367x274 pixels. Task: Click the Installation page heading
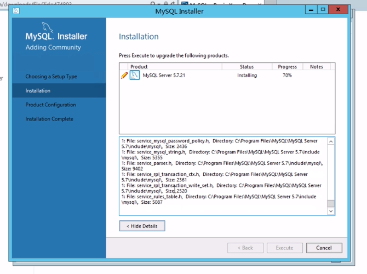pos(139,37)
